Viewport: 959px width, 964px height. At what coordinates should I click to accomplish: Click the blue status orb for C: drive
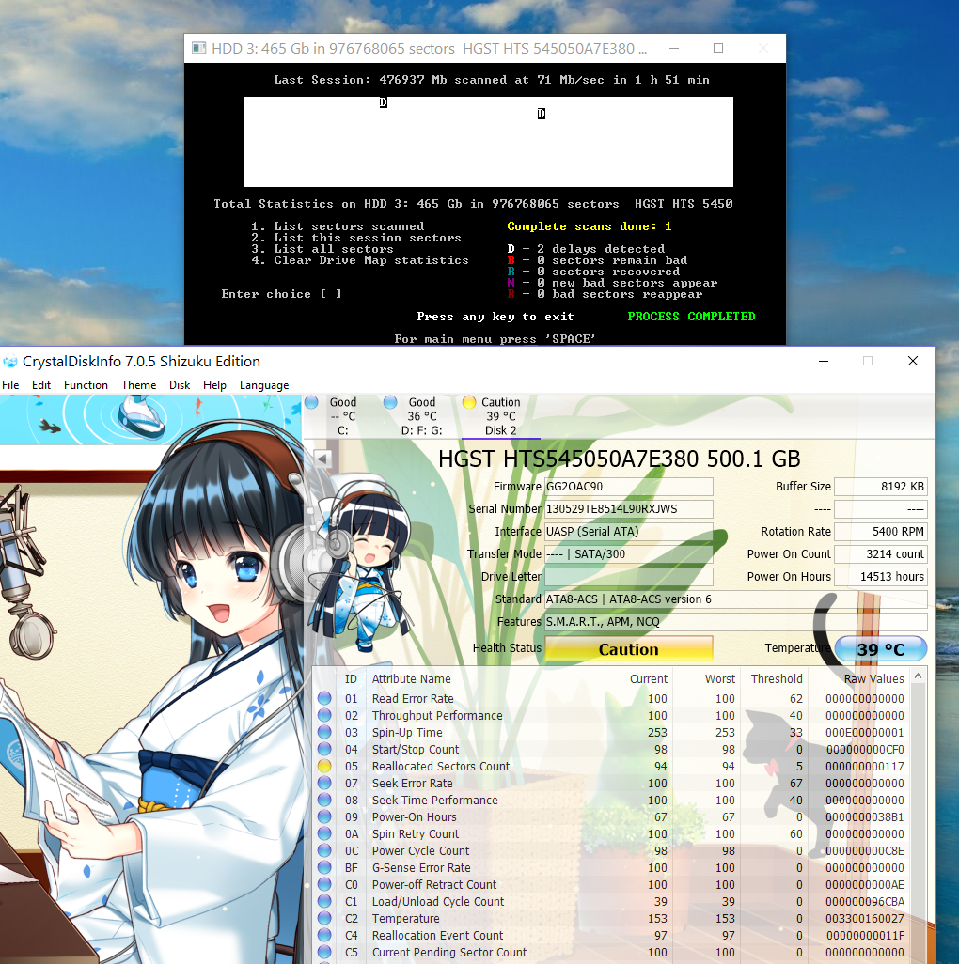coord(311,402)
